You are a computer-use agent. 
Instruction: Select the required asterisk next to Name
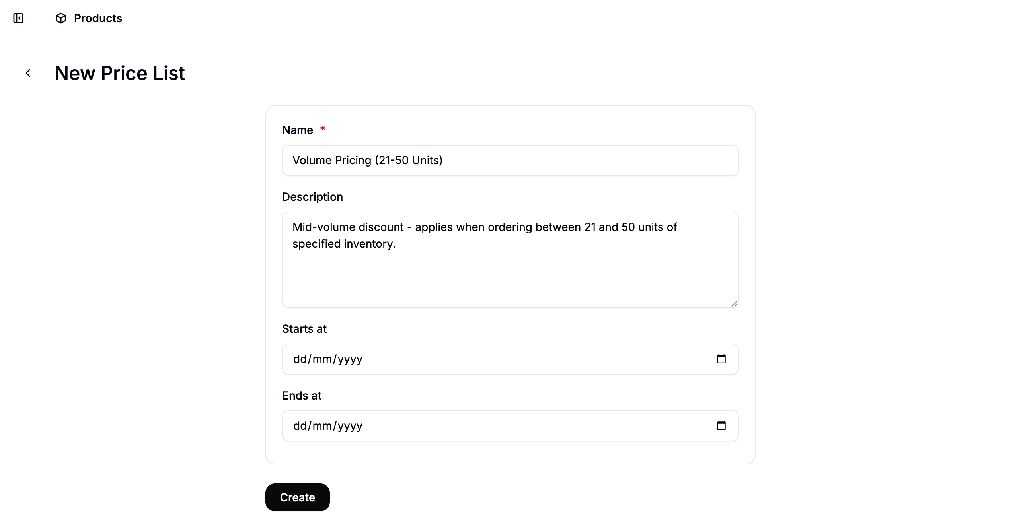click(x=322, y=129)
